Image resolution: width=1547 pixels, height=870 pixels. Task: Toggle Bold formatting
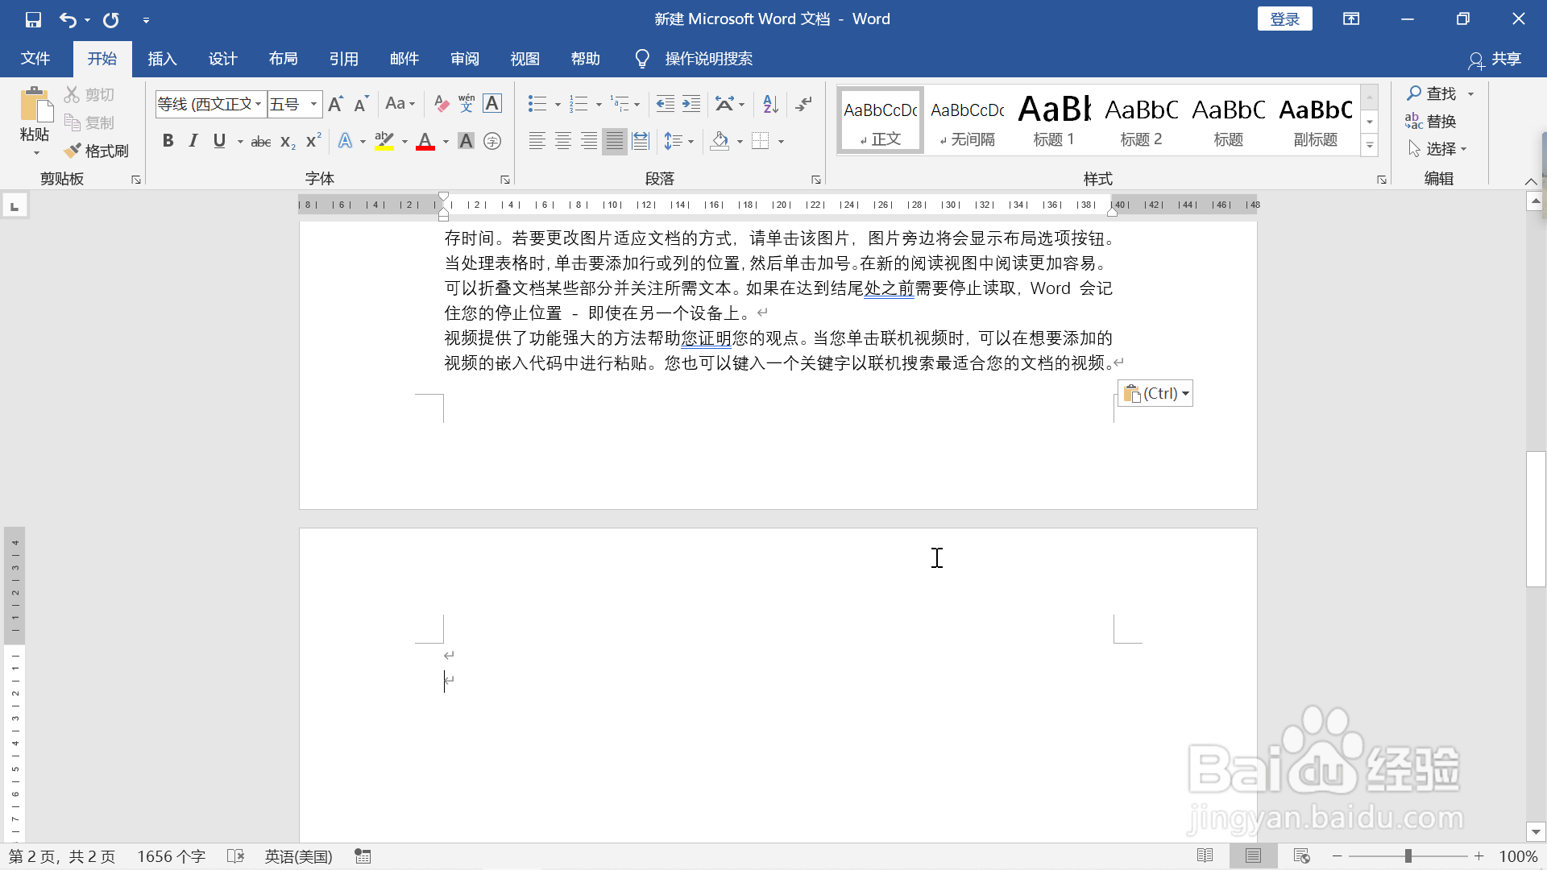point(168,142)
